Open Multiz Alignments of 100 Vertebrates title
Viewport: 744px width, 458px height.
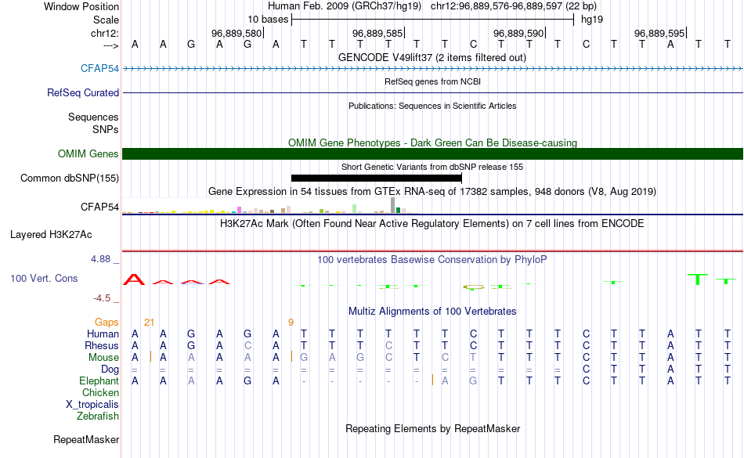[x=432, y=312]
